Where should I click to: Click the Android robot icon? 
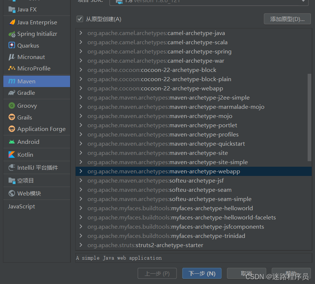point(12,142)
